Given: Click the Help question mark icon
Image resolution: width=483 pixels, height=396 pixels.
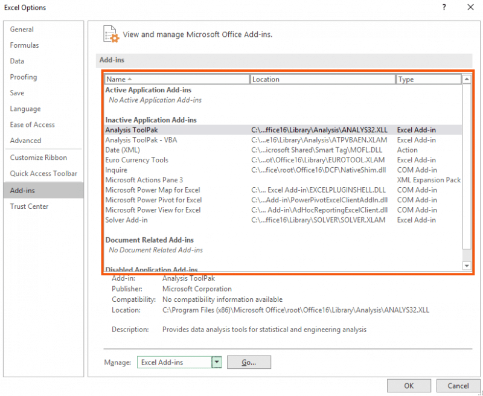Looking at the screenshot, I should [444, 7].
